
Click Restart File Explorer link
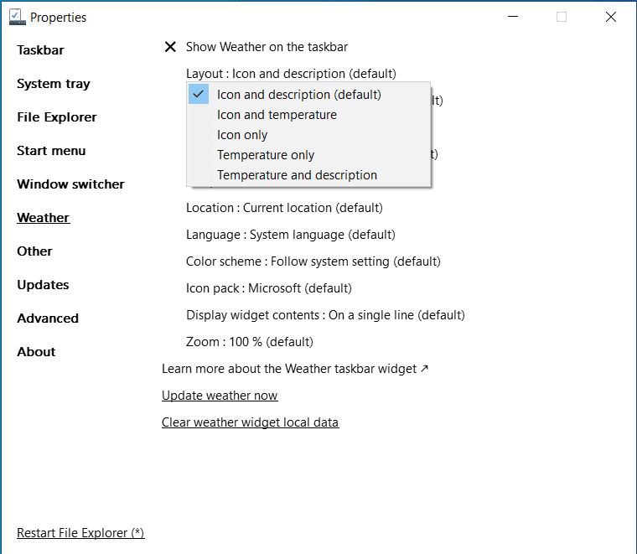pyautogui.click(x=80, y=533)
